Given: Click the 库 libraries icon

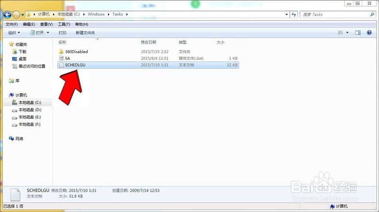Looking at the screenshot, I should click(11, 80).
